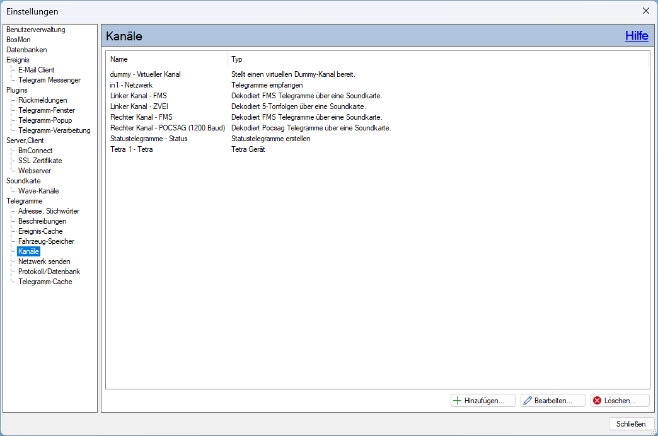This screenshot has width=658, height=436.
Task: Open Telegramm-Cache settings
Action: (45, 282)
